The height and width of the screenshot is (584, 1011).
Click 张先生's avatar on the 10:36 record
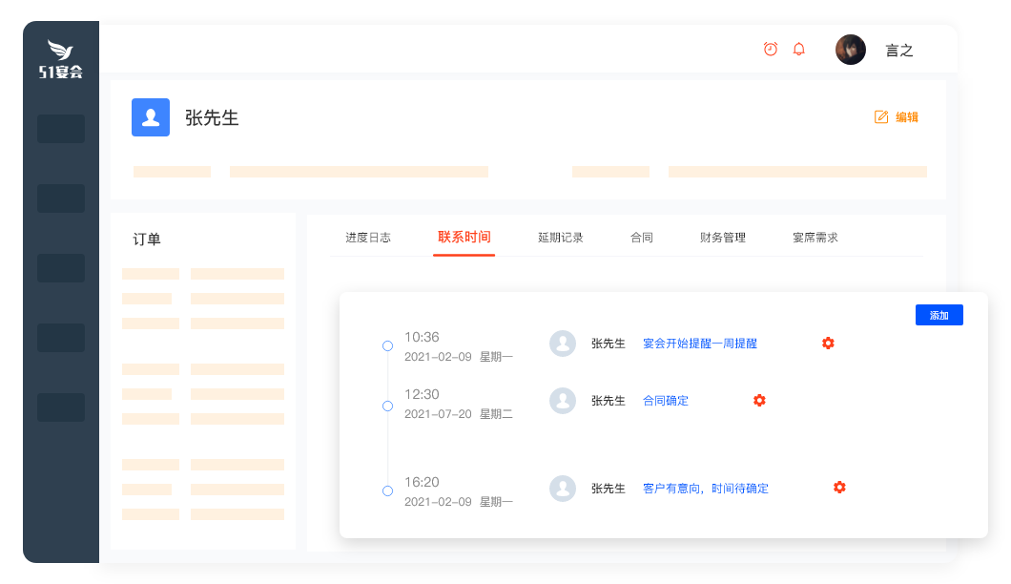coord(563,344)
